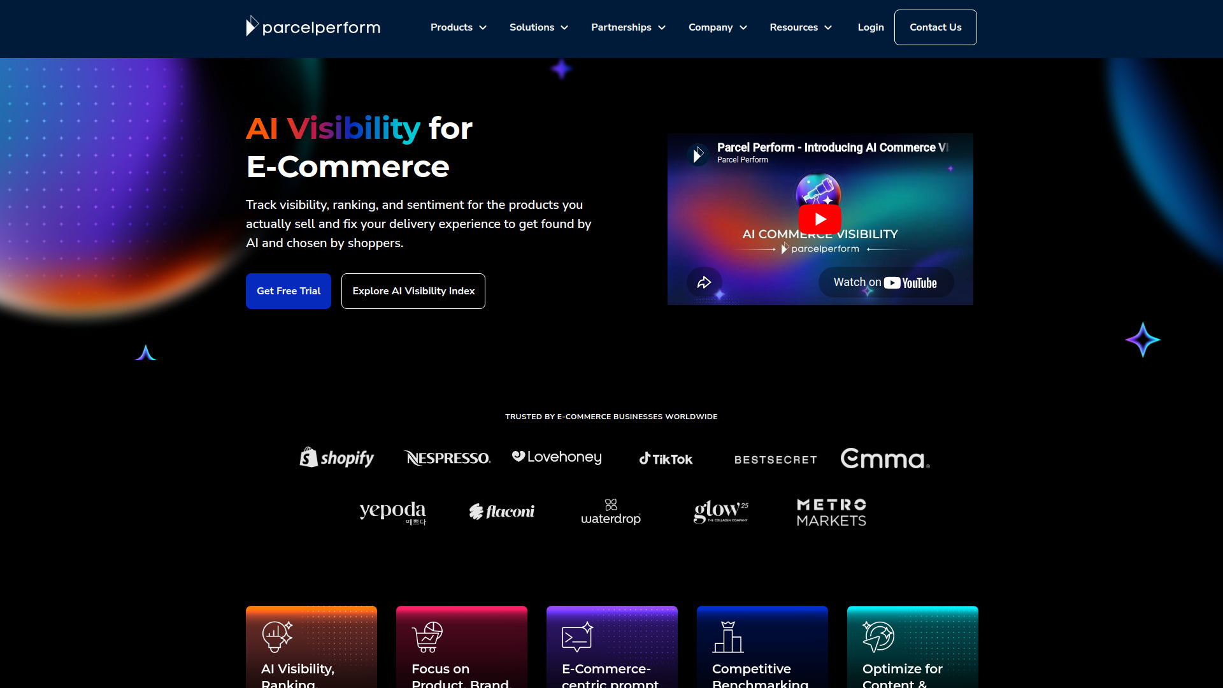Click the YouTube play button on the video
Screen dimensions: 1223x688
click(820, 219)
